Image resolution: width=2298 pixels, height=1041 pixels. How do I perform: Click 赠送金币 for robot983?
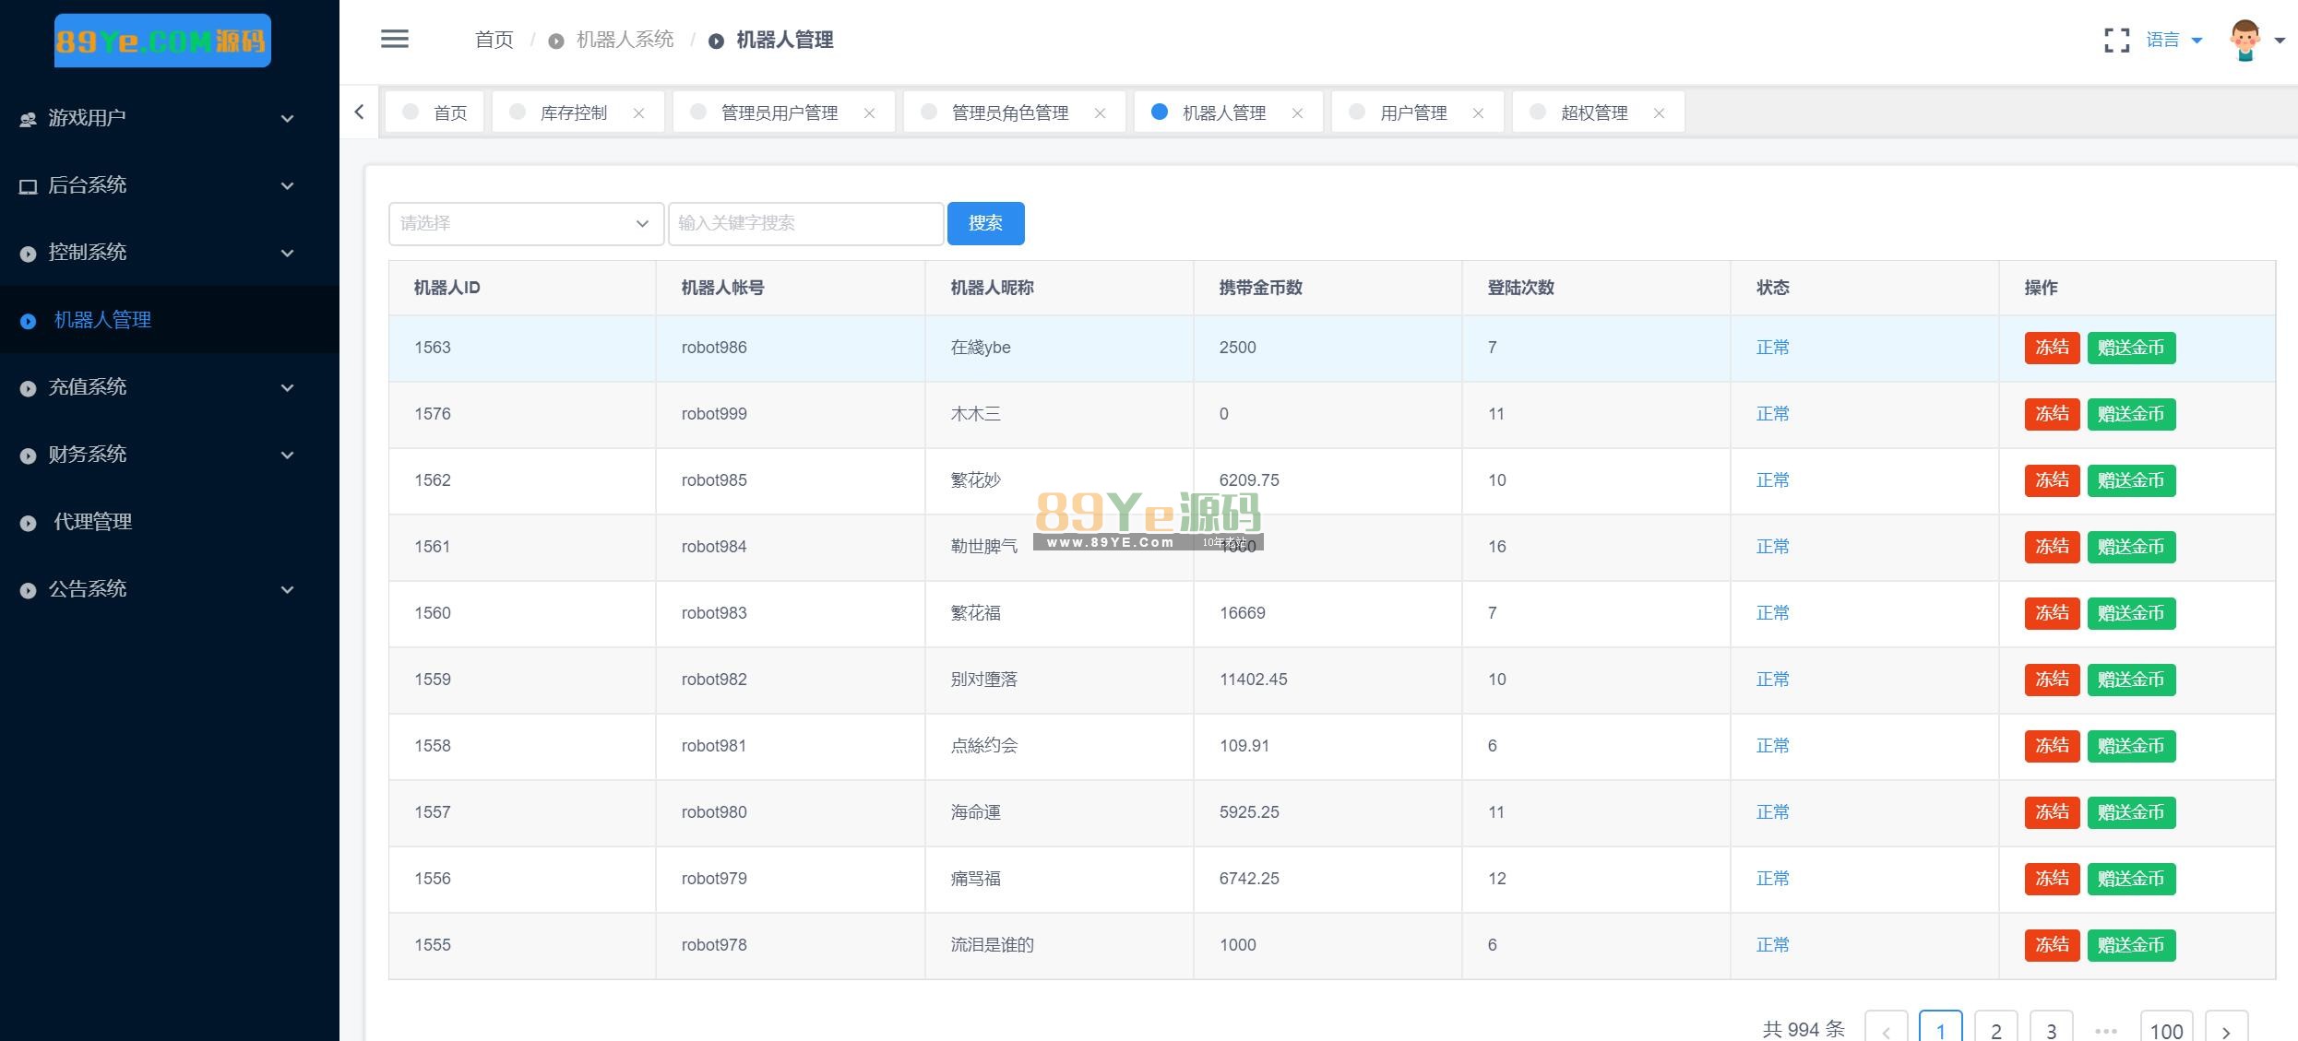pyautogui.click(x=2130, y=613)
